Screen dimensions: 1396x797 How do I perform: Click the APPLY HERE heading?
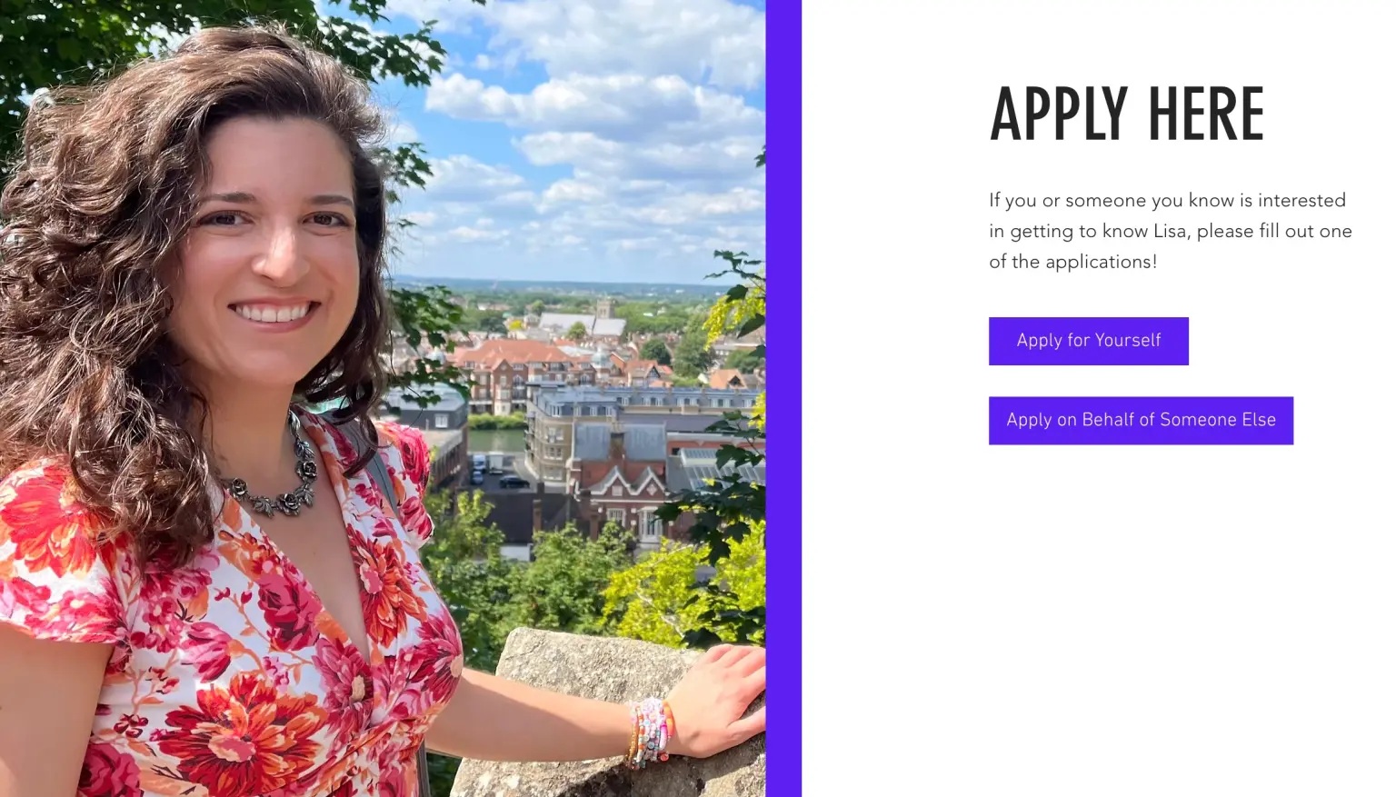click(1126, 115)
